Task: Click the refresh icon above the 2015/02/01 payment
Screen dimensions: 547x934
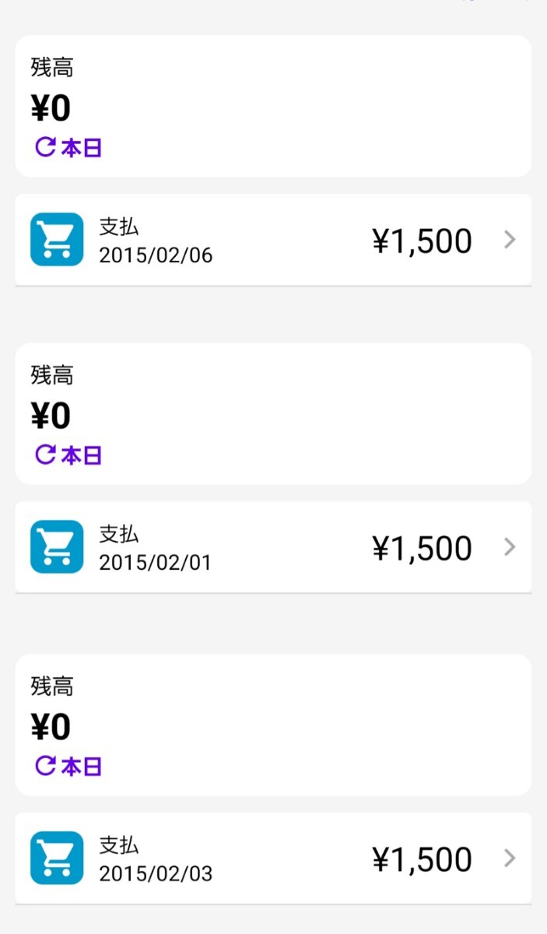Action: (x=45, y=455)
